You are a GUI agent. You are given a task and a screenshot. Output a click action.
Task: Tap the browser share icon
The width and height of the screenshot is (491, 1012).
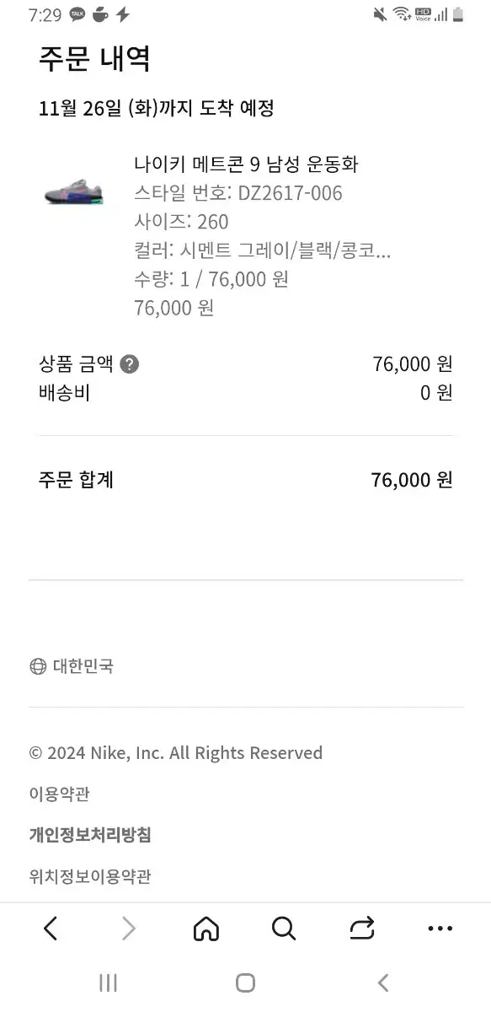[x=362, y=929]
